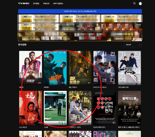Open the 가장 보통의 연애 title link

click(x=123, y=87)
